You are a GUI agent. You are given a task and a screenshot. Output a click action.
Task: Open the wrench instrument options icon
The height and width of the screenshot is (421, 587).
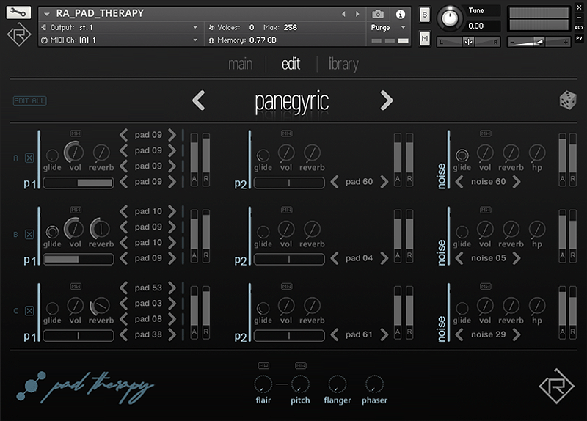coord(18,12)
